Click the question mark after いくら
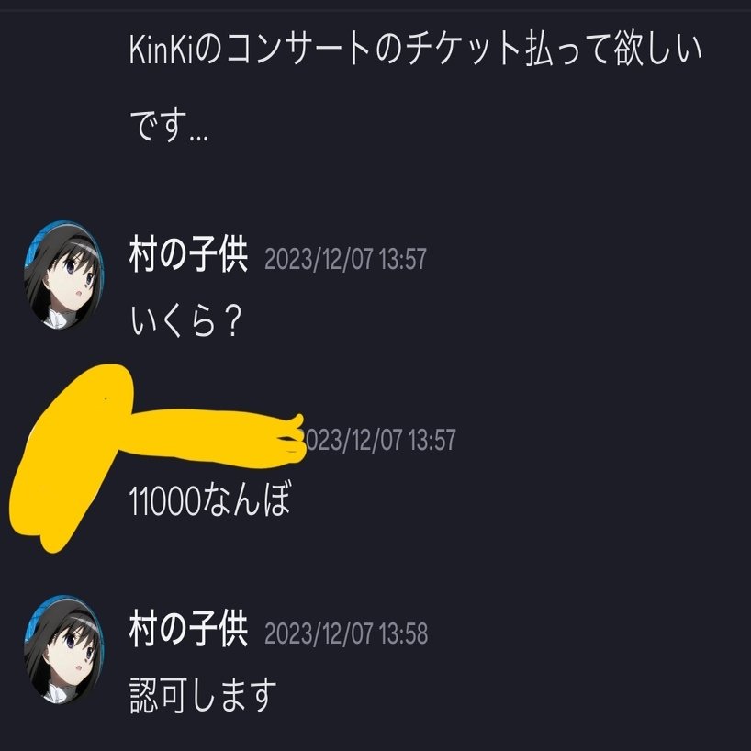Viewport: 751px width, 751px height. [231, 321]
